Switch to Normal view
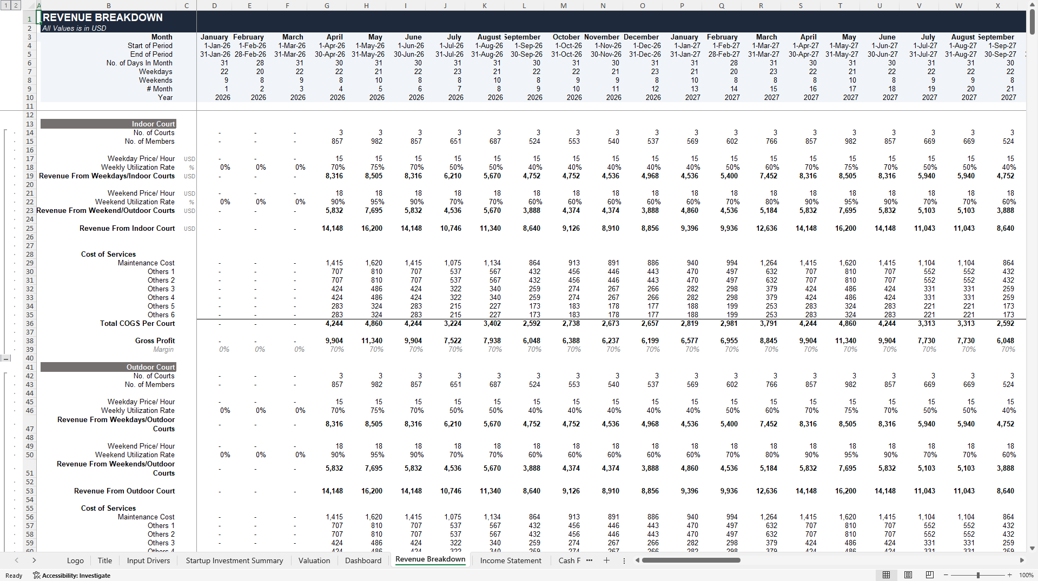The image size is (1038, 581). tap(886, 575)
